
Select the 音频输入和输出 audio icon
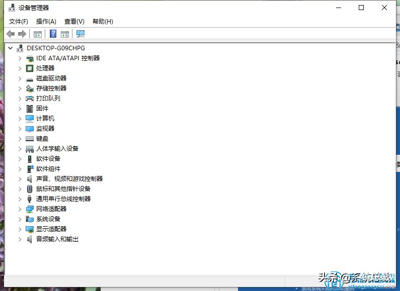pyautogui.click(x=30, y=239)
